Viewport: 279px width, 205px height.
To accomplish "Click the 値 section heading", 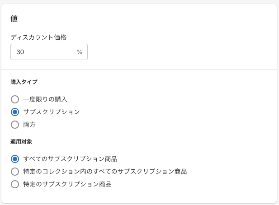I will 14,19.
